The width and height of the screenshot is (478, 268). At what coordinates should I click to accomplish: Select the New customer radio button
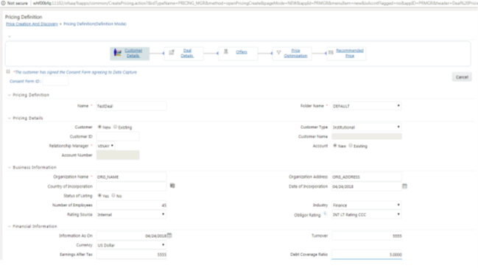[x=99, y=127]
